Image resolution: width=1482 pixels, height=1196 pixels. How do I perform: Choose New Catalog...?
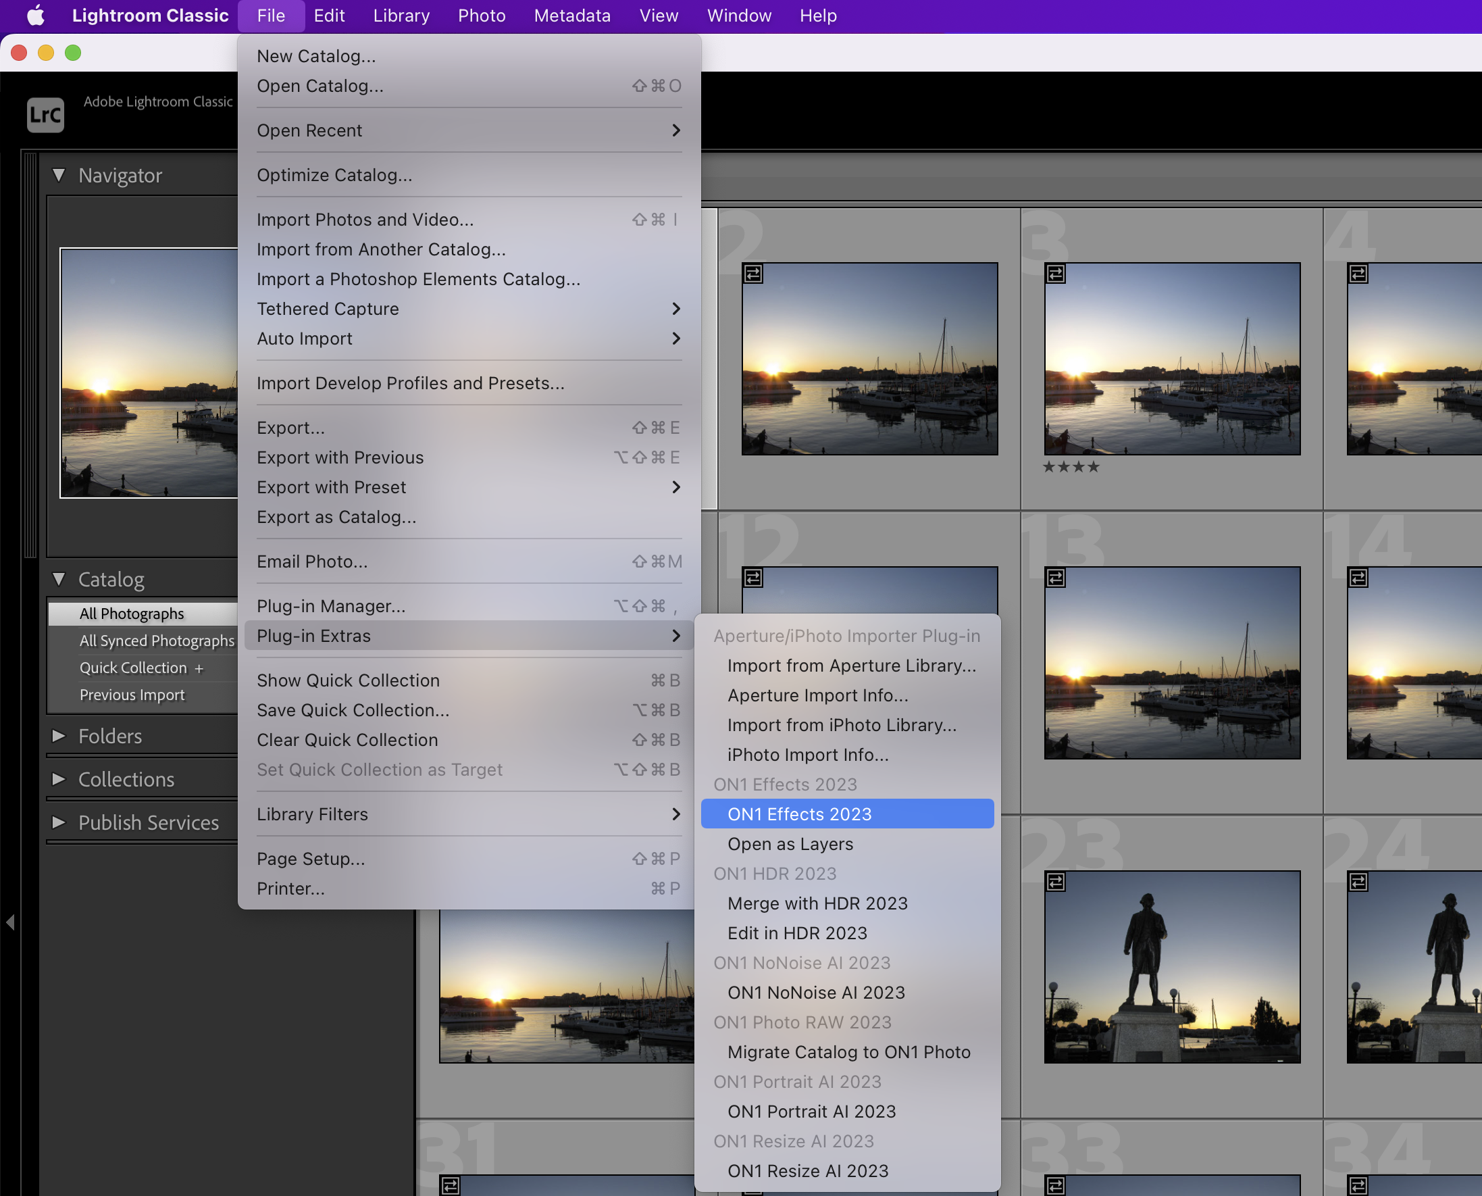coord(469,56)
